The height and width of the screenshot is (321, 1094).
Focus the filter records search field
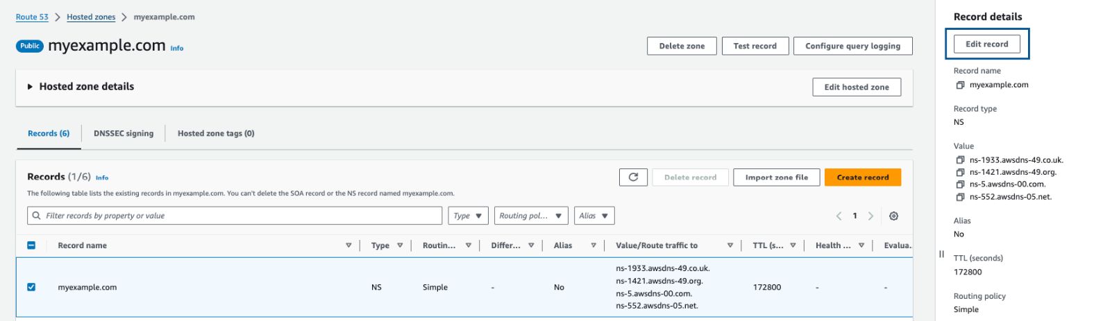[x=235, y=216]
